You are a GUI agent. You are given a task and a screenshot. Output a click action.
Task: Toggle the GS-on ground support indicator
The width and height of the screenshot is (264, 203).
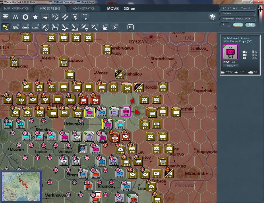tap(129, 9)
